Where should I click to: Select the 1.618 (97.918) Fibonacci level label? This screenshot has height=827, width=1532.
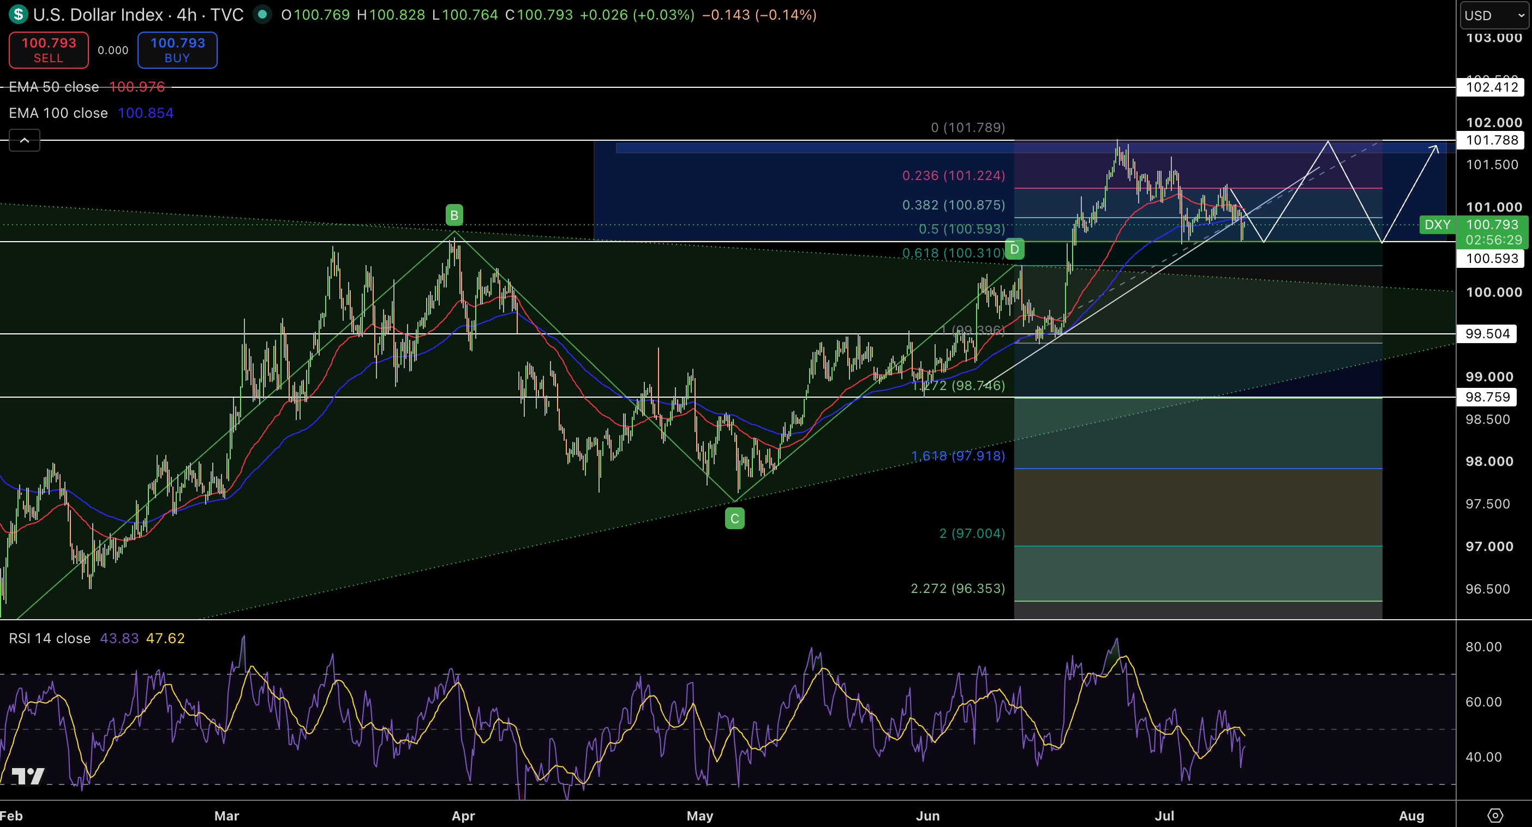pyautogui.click(x=958, y=456)
